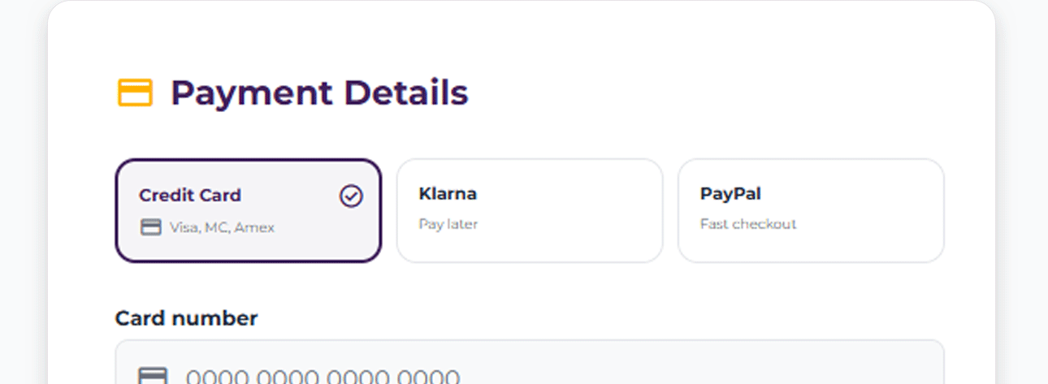1048x384 pixels.
Task: Click the "Credit Card" title text
Action: (190, 196)
